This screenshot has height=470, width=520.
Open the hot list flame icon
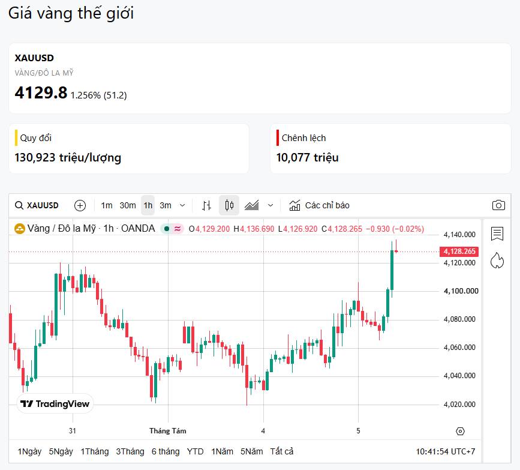click(x=497, y=261)
